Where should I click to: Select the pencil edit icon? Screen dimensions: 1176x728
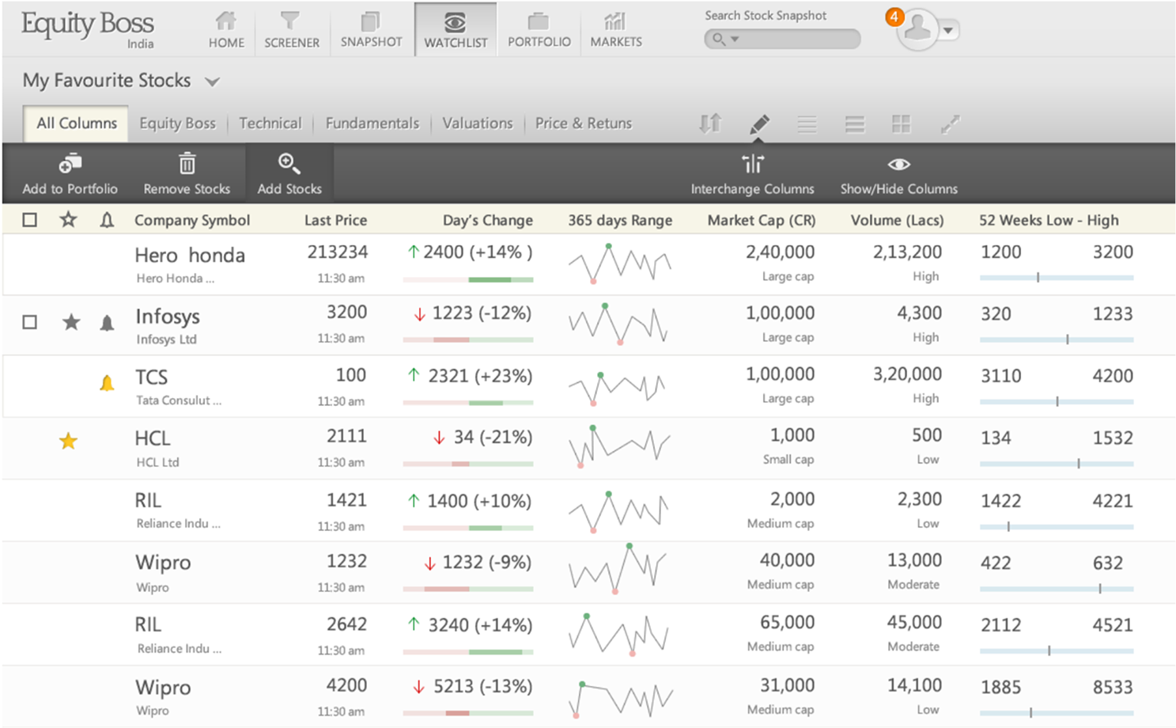[x=758, y=123]
